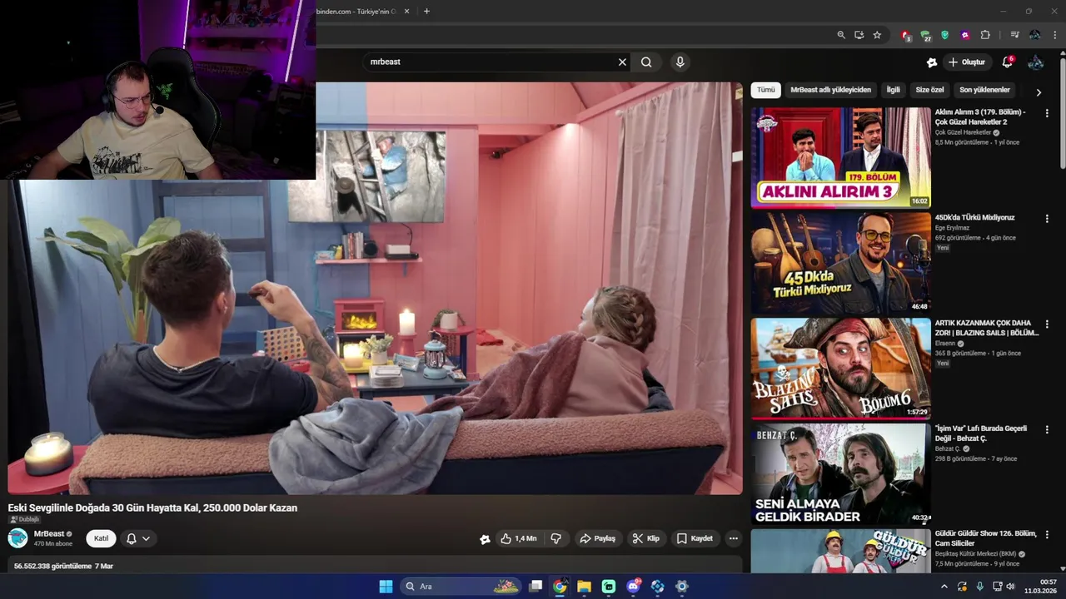Click the YouTube search magnifier button
1066x599 pixels.
pyautogui.click(x=646, y=62)
